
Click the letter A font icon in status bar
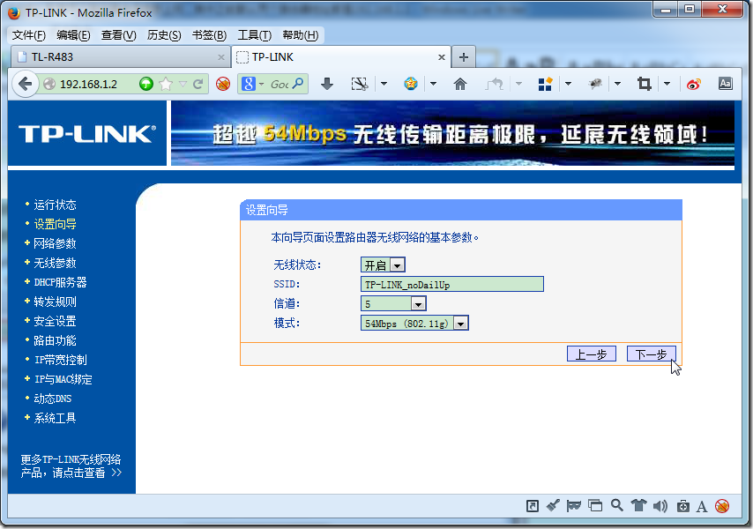pos(702,506)
